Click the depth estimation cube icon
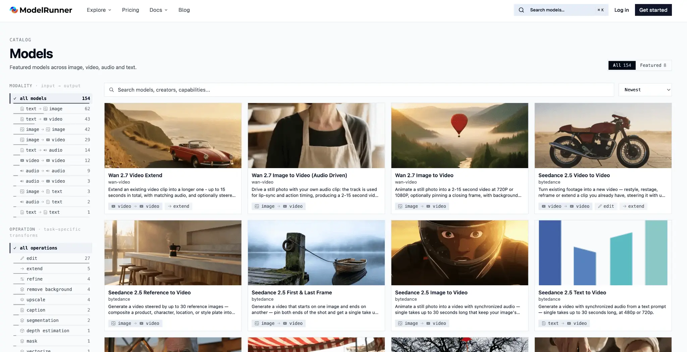The width and height of the screenshot is (687, 352). pyautogui.click(x=22, y=331)
